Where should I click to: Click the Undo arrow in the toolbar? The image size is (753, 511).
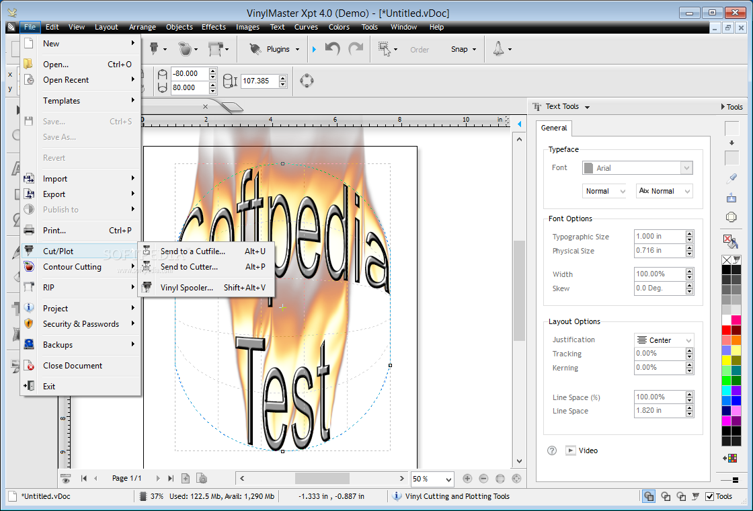pos(332,49)
